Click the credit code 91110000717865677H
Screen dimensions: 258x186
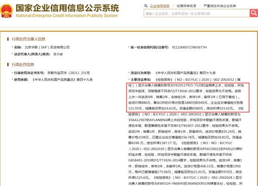pos(189,47)
